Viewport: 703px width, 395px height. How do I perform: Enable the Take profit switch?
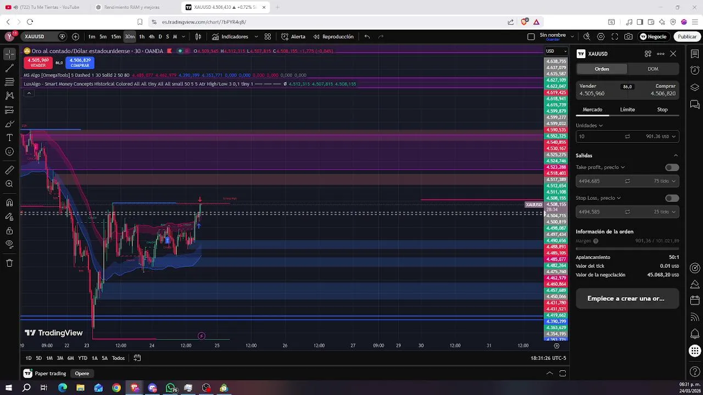click(x=672, y=167)
